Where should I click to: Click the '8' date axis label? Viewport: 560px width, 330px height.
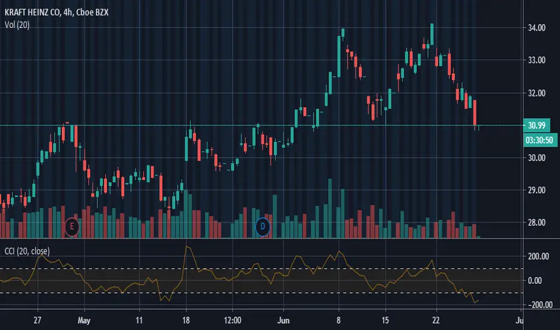[338, 320]
